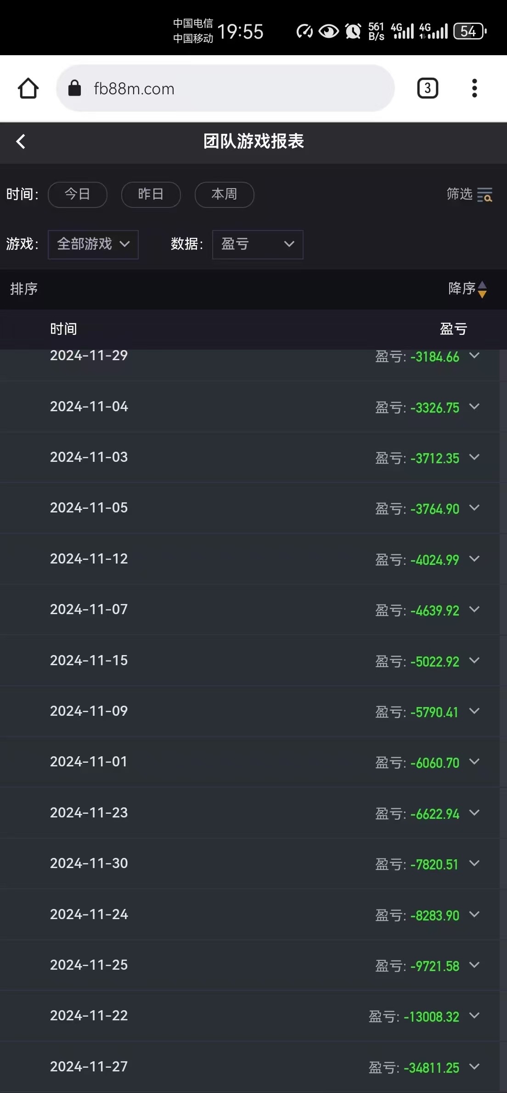This screenshot has height=1093, width=507.
Task: Open the 全部游戏 game dropdown
Action: (x=93, y=244)
